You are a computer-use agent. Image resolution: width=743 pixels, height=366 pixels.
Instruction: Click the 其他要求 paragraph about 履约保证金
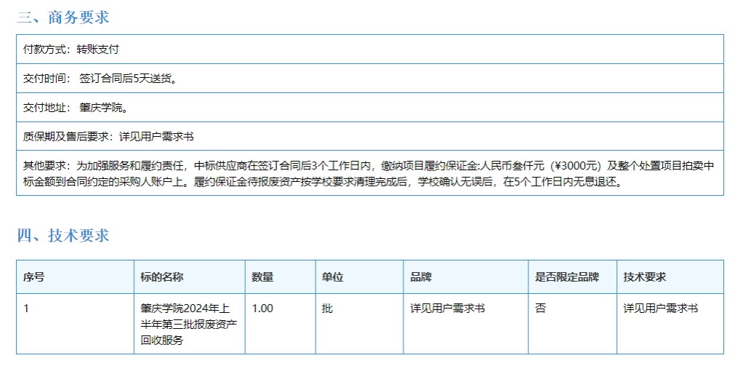[x=369, y=174]
